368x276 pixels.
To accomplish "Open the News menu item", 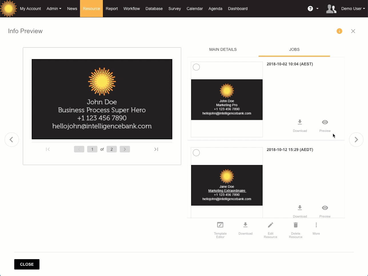I will tap(72, 9).
